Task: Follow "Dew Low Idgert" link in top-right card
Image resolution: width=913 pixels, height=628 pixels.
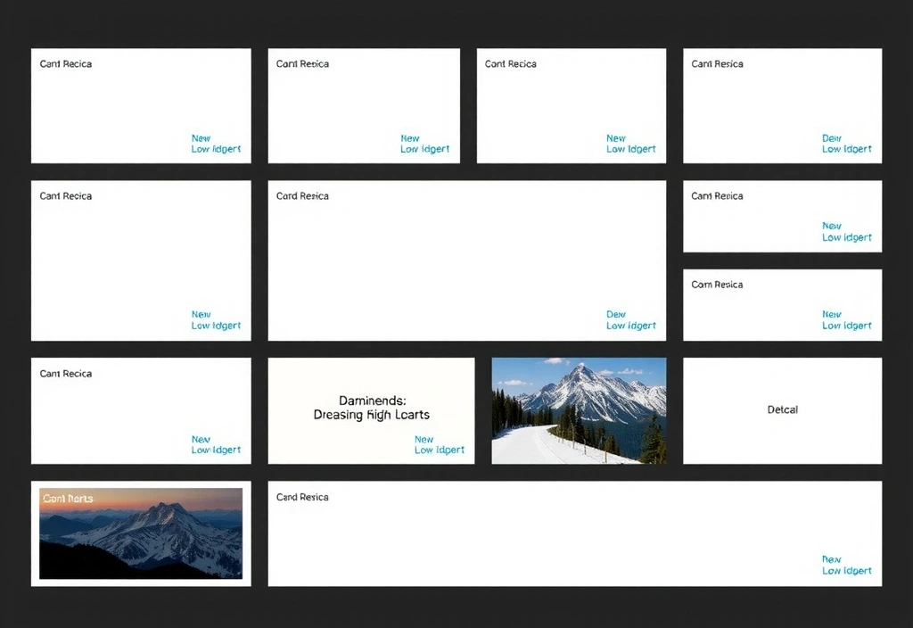Action: [x=846, y=145]
